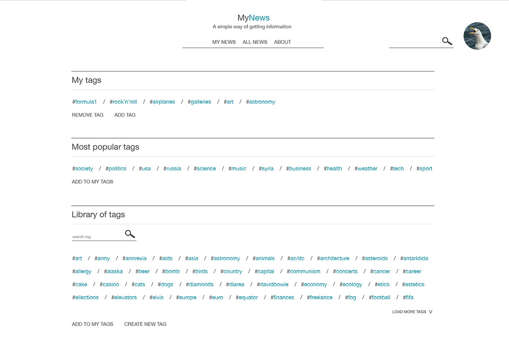The image size is (509, 363).
Task: Choose the #politics popular tag
Action: pyautogui.click(x=116, y=169)
